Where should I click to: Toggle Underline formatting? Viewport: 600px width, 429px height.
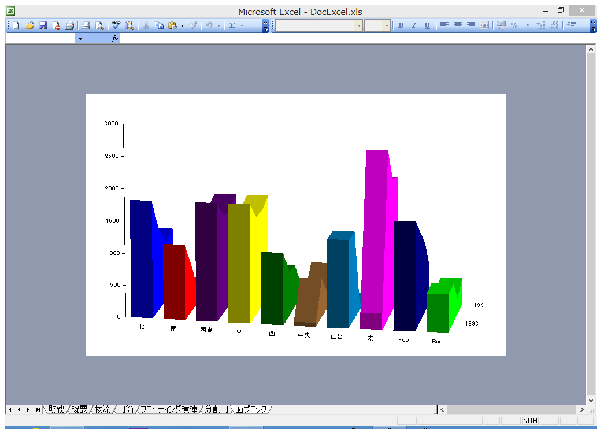427,25
